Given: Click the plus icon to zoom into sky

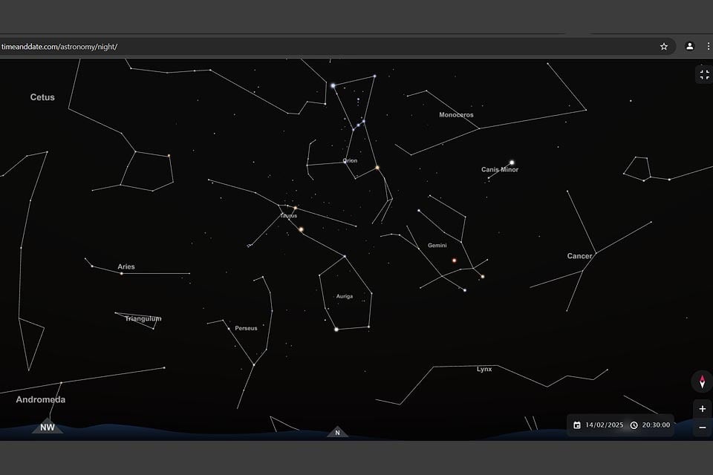Looking at the screenshot, I should 702,408.
